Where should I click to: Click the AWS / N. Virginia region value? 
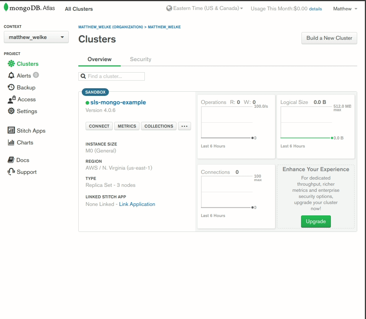point(119,168)
